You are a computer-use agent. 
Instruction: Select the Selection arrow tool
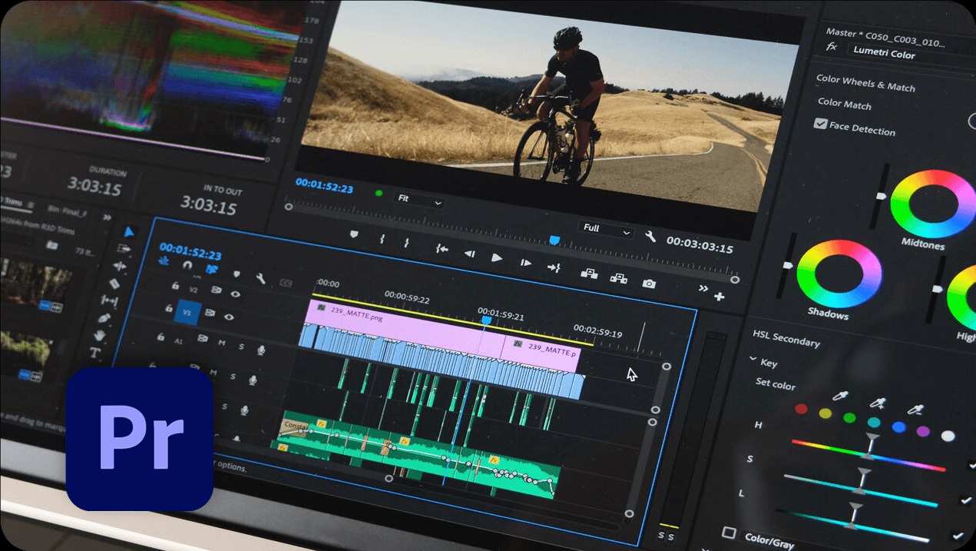pos(129,231)
